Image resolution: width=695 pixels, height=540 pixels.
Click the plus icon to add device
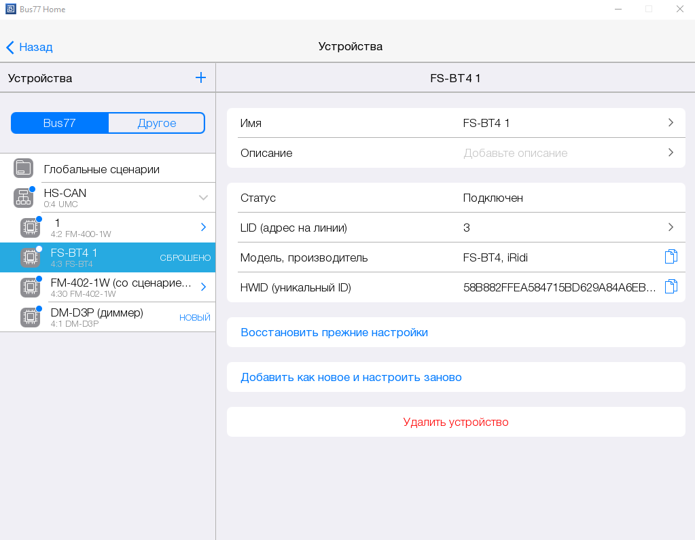(x=200, y=78)
